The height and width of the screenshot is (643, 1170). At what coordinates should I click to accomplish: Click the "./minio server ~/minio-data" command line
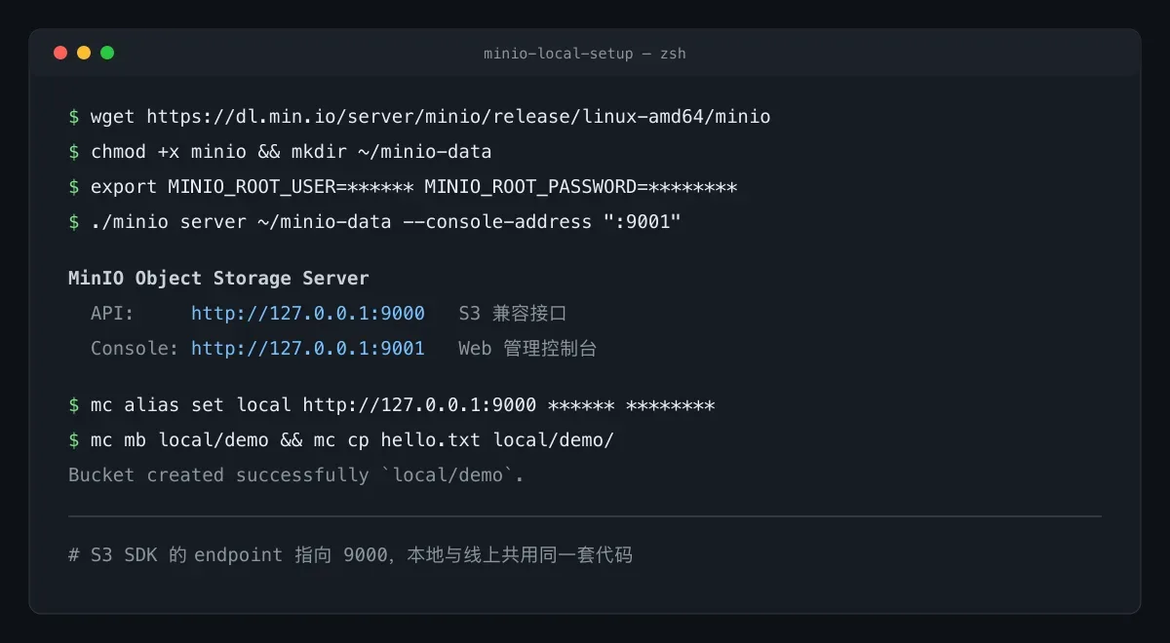(x=374, y=222)
